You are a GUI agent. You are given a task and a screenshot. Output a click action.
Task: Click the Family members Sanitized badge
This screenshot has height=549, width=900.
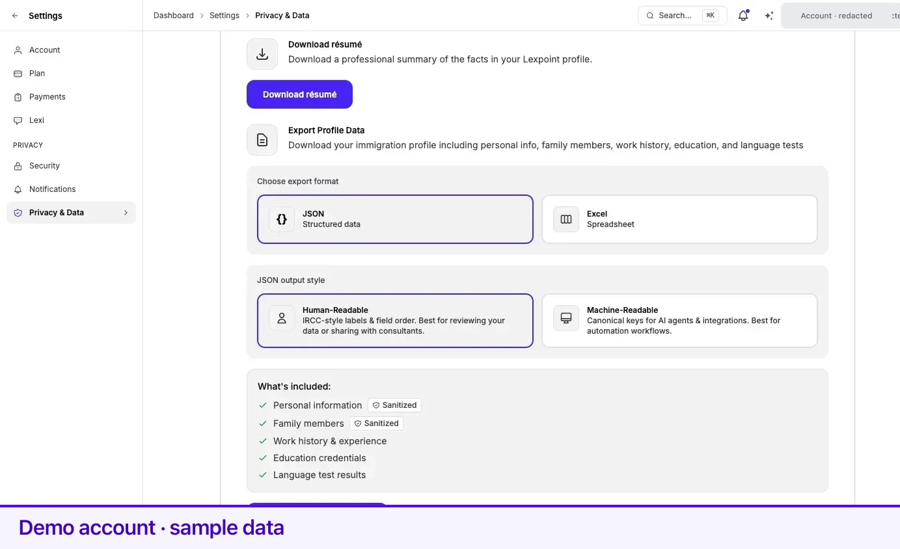click(376, 423)
